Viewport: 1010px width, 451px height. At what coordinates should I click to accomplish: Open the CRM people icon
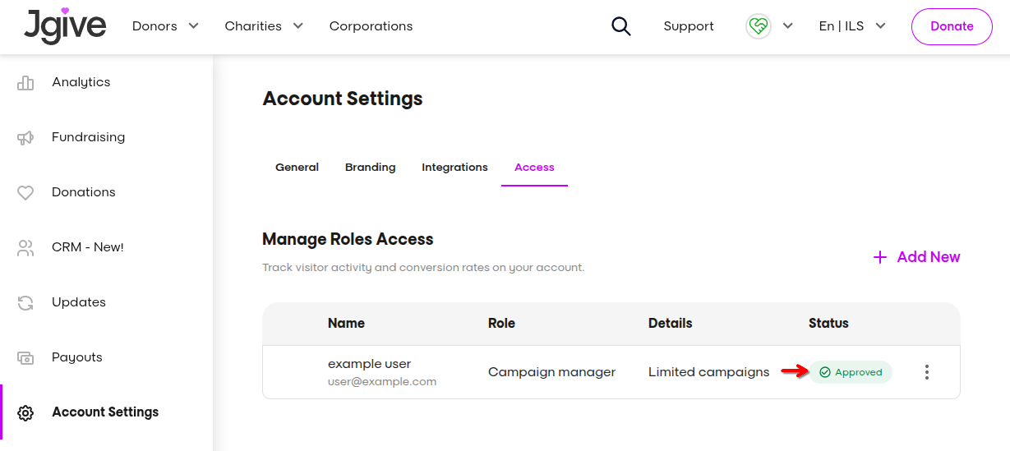click(x=25, y=247)
